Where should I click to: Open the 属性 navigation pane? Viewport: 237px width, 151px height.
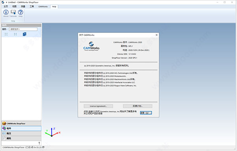[x=21, y=138]
